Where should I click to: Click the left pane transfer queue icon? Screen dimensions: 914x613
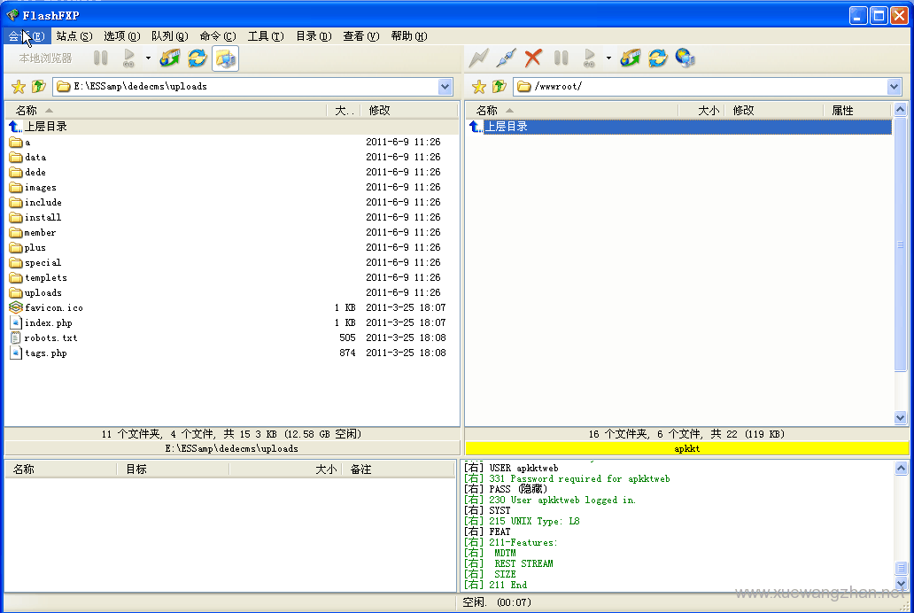(170, 58)
